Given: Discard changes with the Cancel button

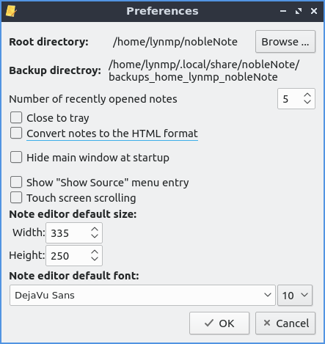Looking at the screenshot, I should click(x=285, y=323).
